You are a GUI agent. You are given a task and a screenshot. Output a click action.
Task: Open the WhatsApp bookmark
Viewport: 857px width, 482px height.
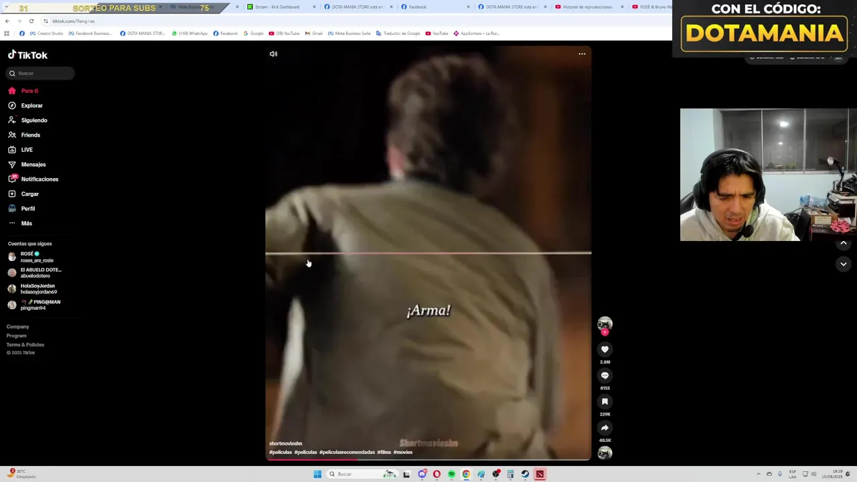point(190,33)
